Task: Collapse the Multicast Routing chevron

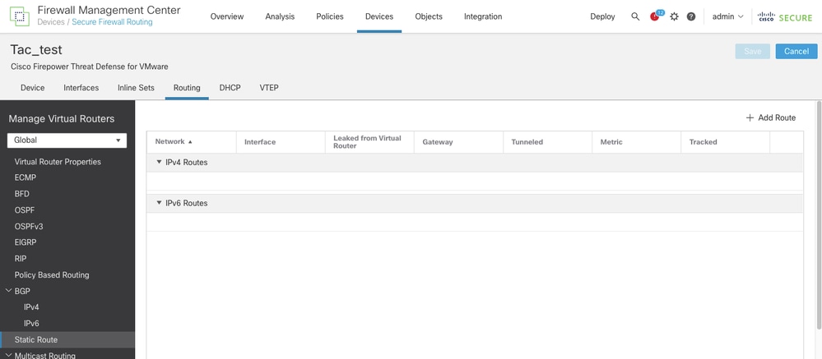Action: click(8, 356)
